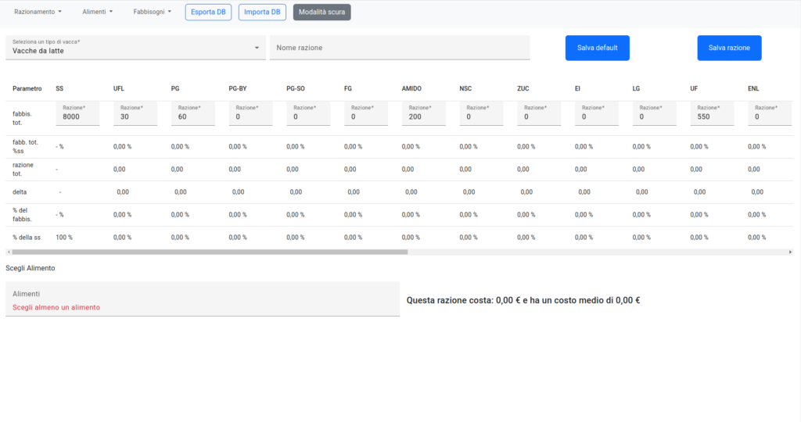801x422 pixels.
Task: Open the cow type select dropdown
Action: 135,48
